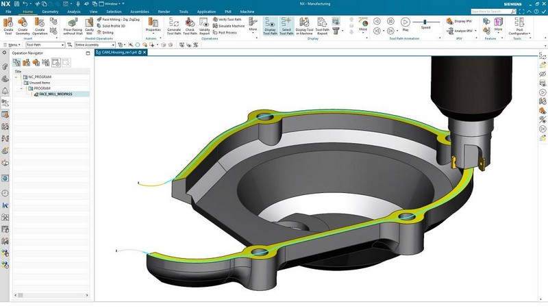
Task: Open Analyze IPW dropdown
Action: (x=461, y=31)
